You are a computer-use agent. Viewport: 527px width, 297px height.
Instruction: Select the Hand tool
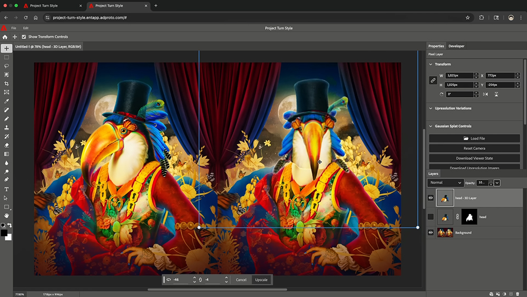(x=6, y=216)
